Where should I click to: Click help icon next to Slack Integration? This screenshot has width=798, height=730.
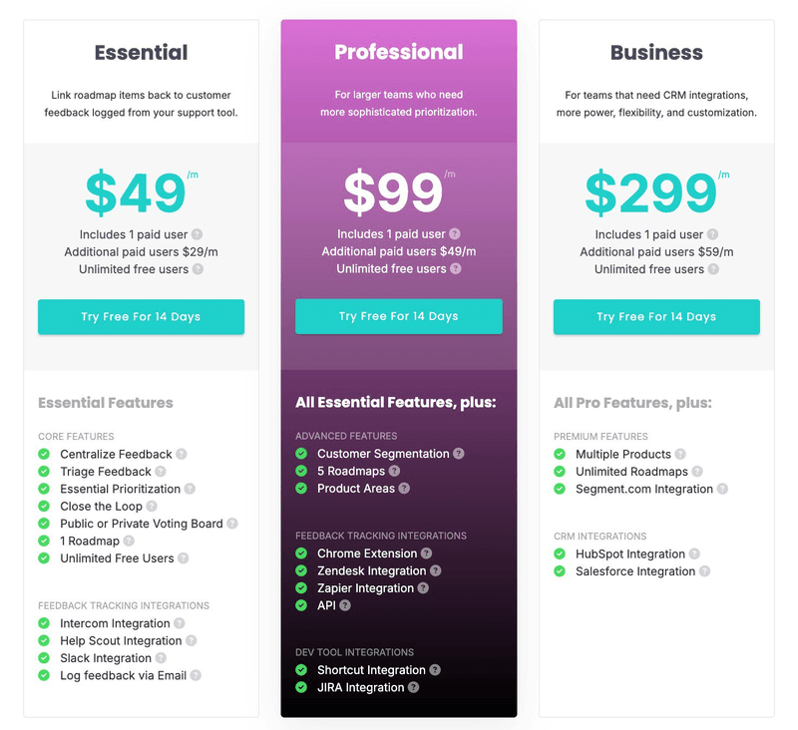click(x=161, y=658)
